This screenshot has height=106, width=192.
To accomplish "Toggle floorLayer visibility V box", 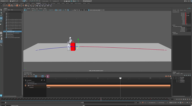I will (x=174, y=78).
